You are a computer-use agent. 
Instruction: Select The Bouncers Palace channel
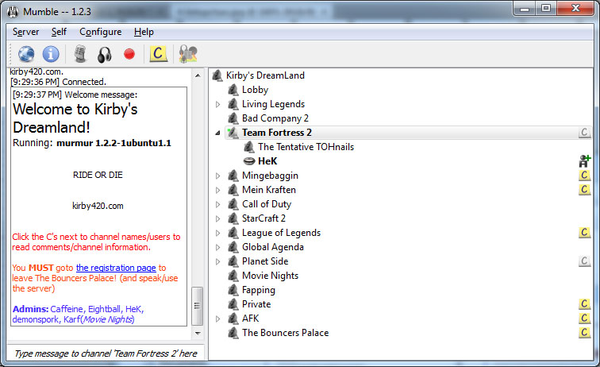coord(285,333)
